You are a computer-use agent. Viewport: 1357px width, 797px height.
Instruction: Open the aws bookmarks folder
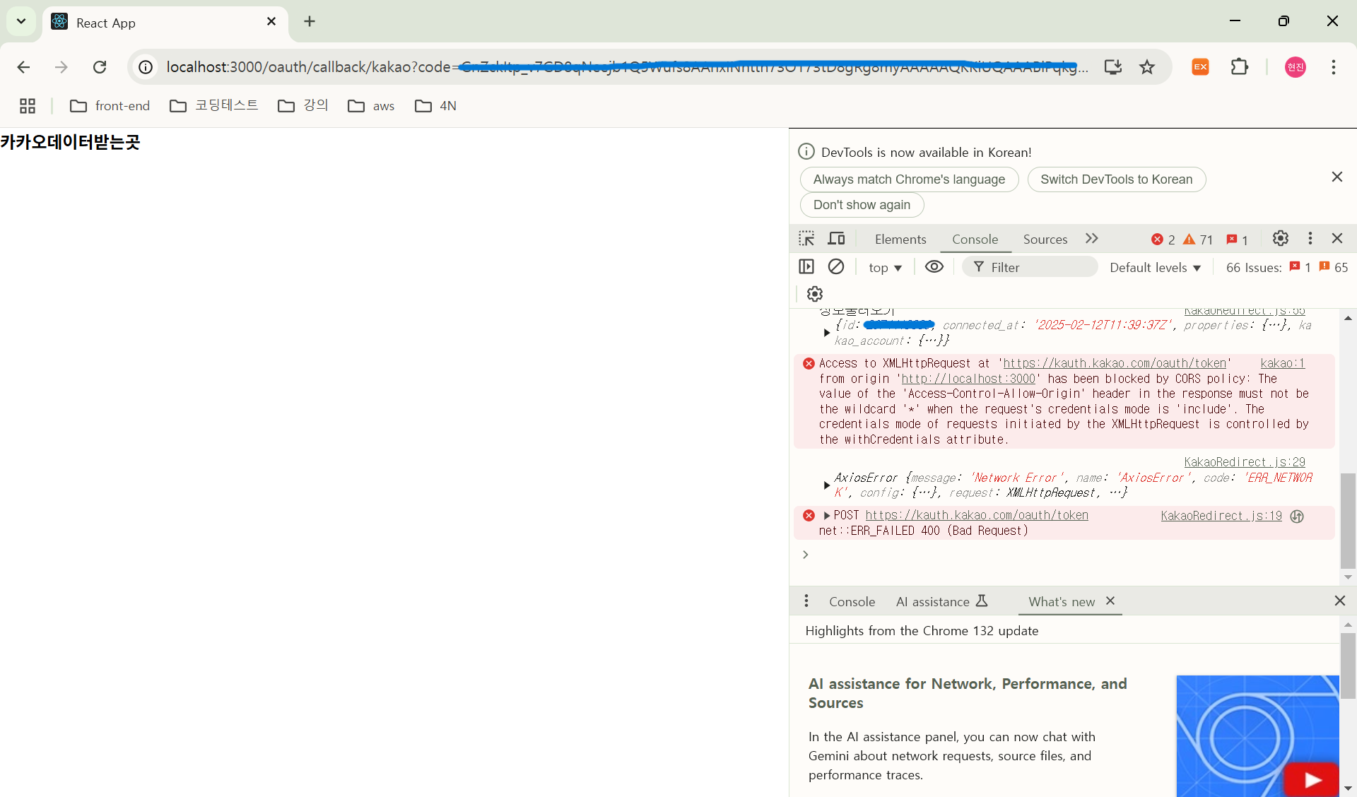pyautogui.click(x=371, y=106)
